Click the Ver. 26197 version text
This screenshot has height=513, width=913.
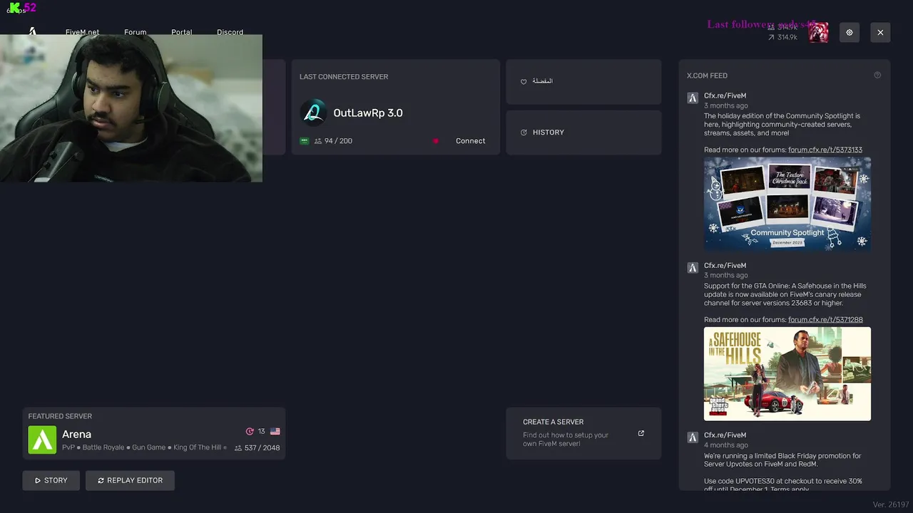point(890,504)
